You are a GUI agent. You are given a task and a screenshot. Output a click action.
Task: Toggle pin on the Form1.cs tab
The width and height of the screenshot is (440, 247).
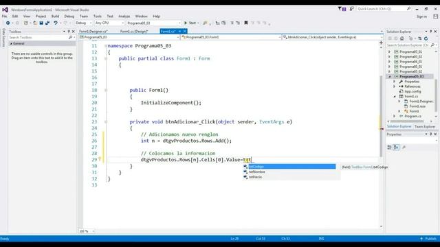[x=179, y=32]
